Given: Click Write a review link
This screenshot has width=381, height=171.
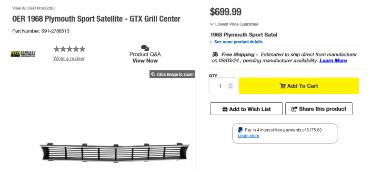Looking at the screenshot, I should coord(69,58).
